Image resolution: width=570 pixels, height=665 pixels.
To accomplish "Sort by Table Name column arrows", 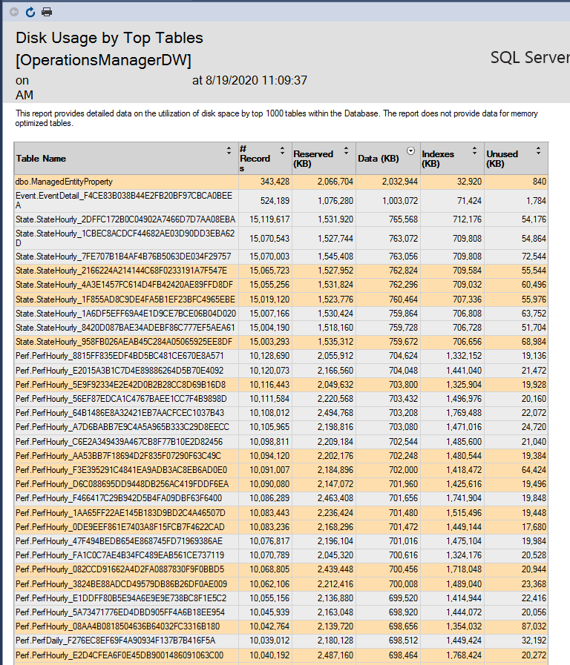I will coord(229,150).
